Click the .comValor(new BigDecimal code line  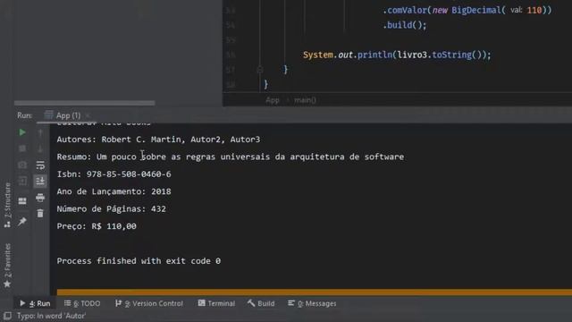[x=467, y=10]
